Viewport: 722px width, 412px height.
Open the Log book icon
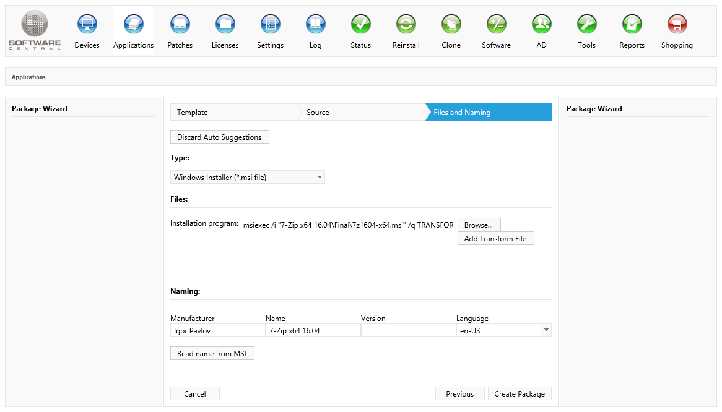click(x=315, y=25)
